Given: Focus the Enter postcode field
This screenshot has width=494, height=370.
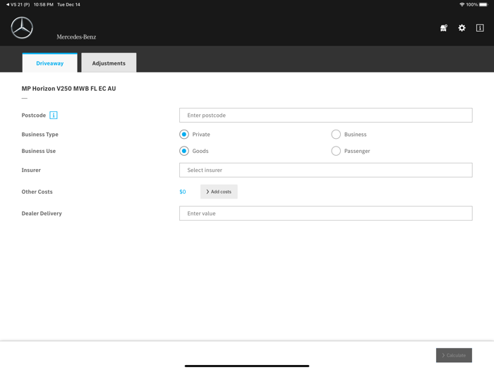Looking at the screenshot, I should click(325, 116).
